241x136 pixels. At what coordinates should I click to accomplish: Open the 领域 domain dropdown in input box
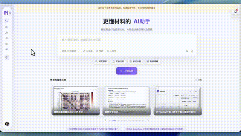(70, 51)
